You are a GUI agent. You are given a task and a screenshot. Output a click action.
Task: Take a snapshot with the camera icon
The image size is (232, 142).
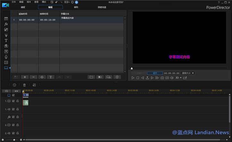pos(162,78)
